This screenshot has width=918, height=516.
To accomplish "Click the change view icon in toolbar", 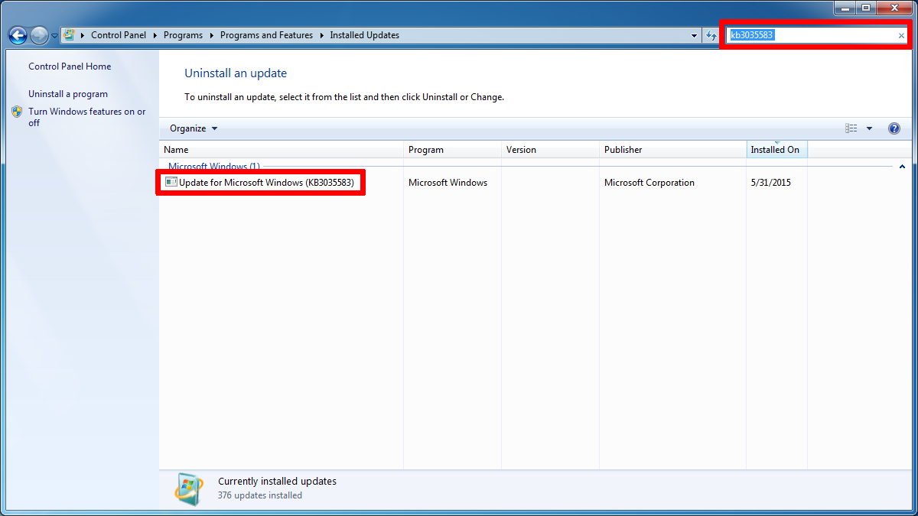I will 851,128.
